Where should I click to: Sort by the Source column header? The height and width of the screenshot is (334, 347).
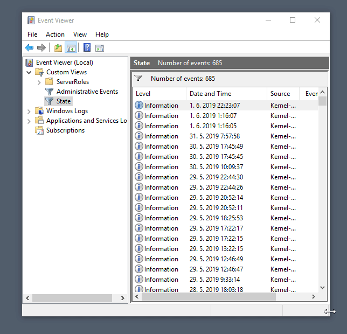click(x=283, y=94)
